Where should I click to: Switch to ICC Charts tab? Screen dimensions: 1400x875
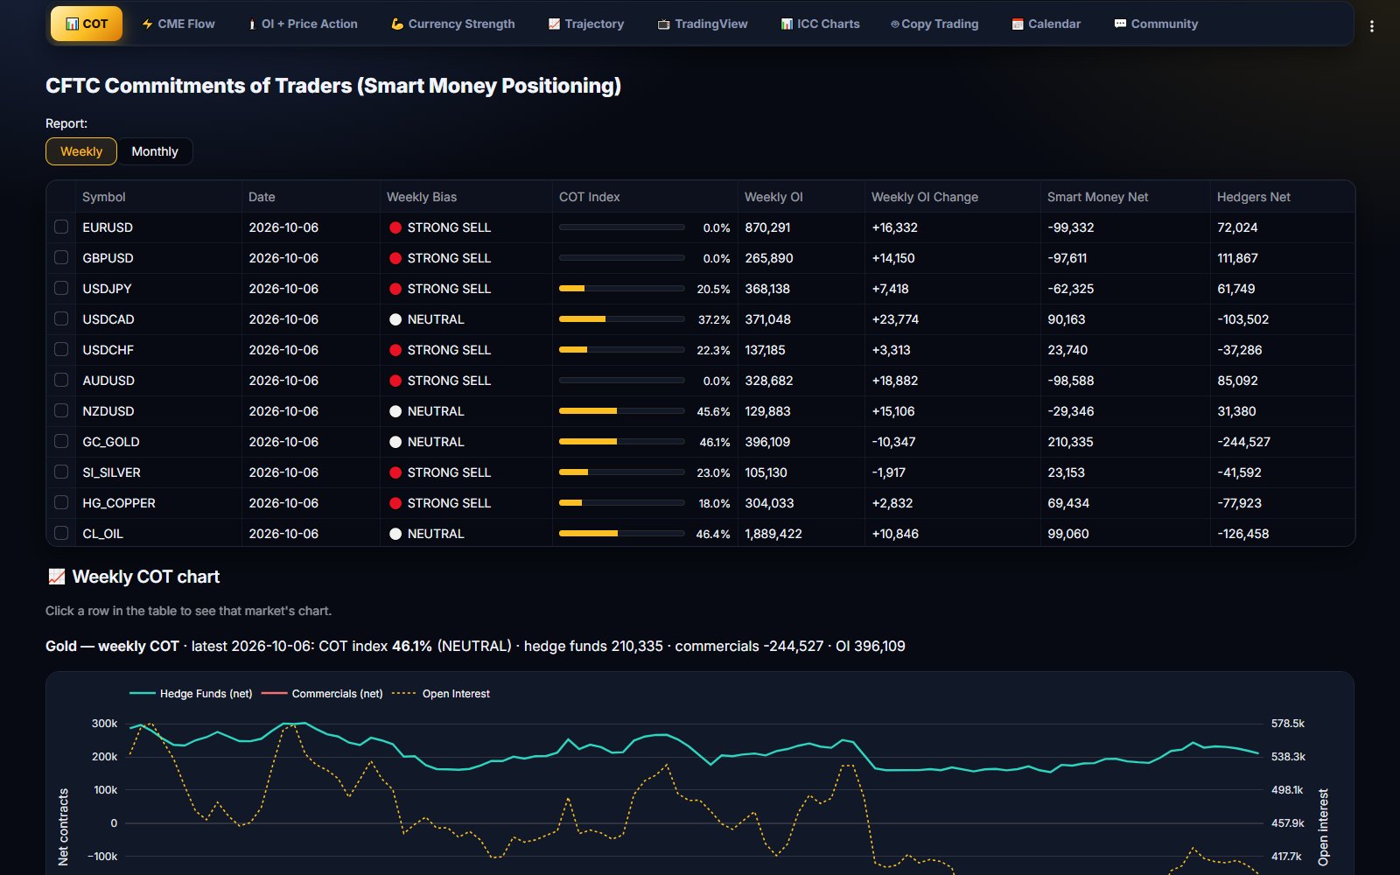820,24
